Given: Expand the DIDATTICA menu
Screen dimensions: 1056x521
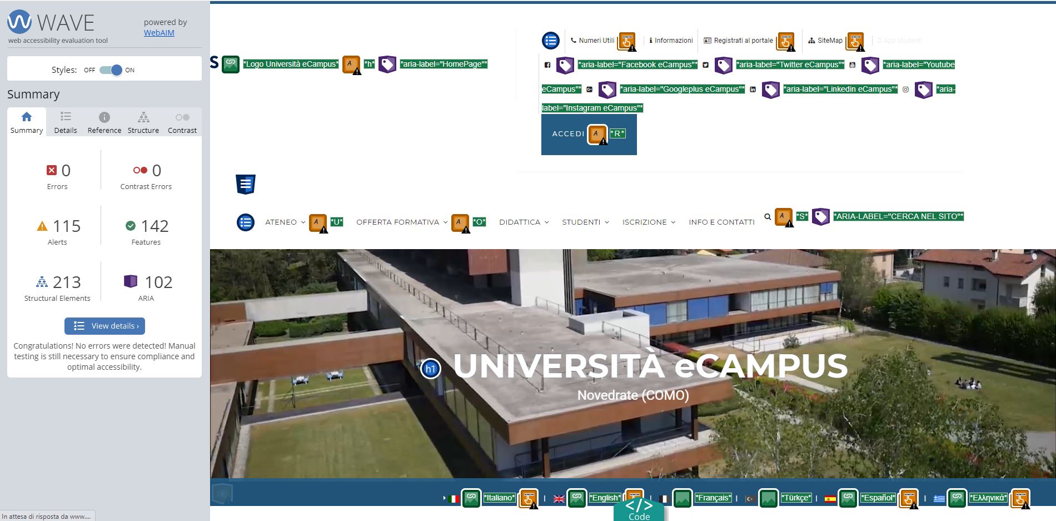Looking at the screenshot, I should [524, 222].
